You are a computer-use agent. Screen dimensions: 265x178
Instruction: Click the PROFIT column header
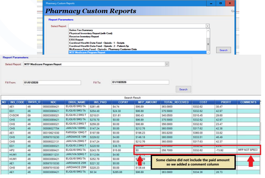226,102
